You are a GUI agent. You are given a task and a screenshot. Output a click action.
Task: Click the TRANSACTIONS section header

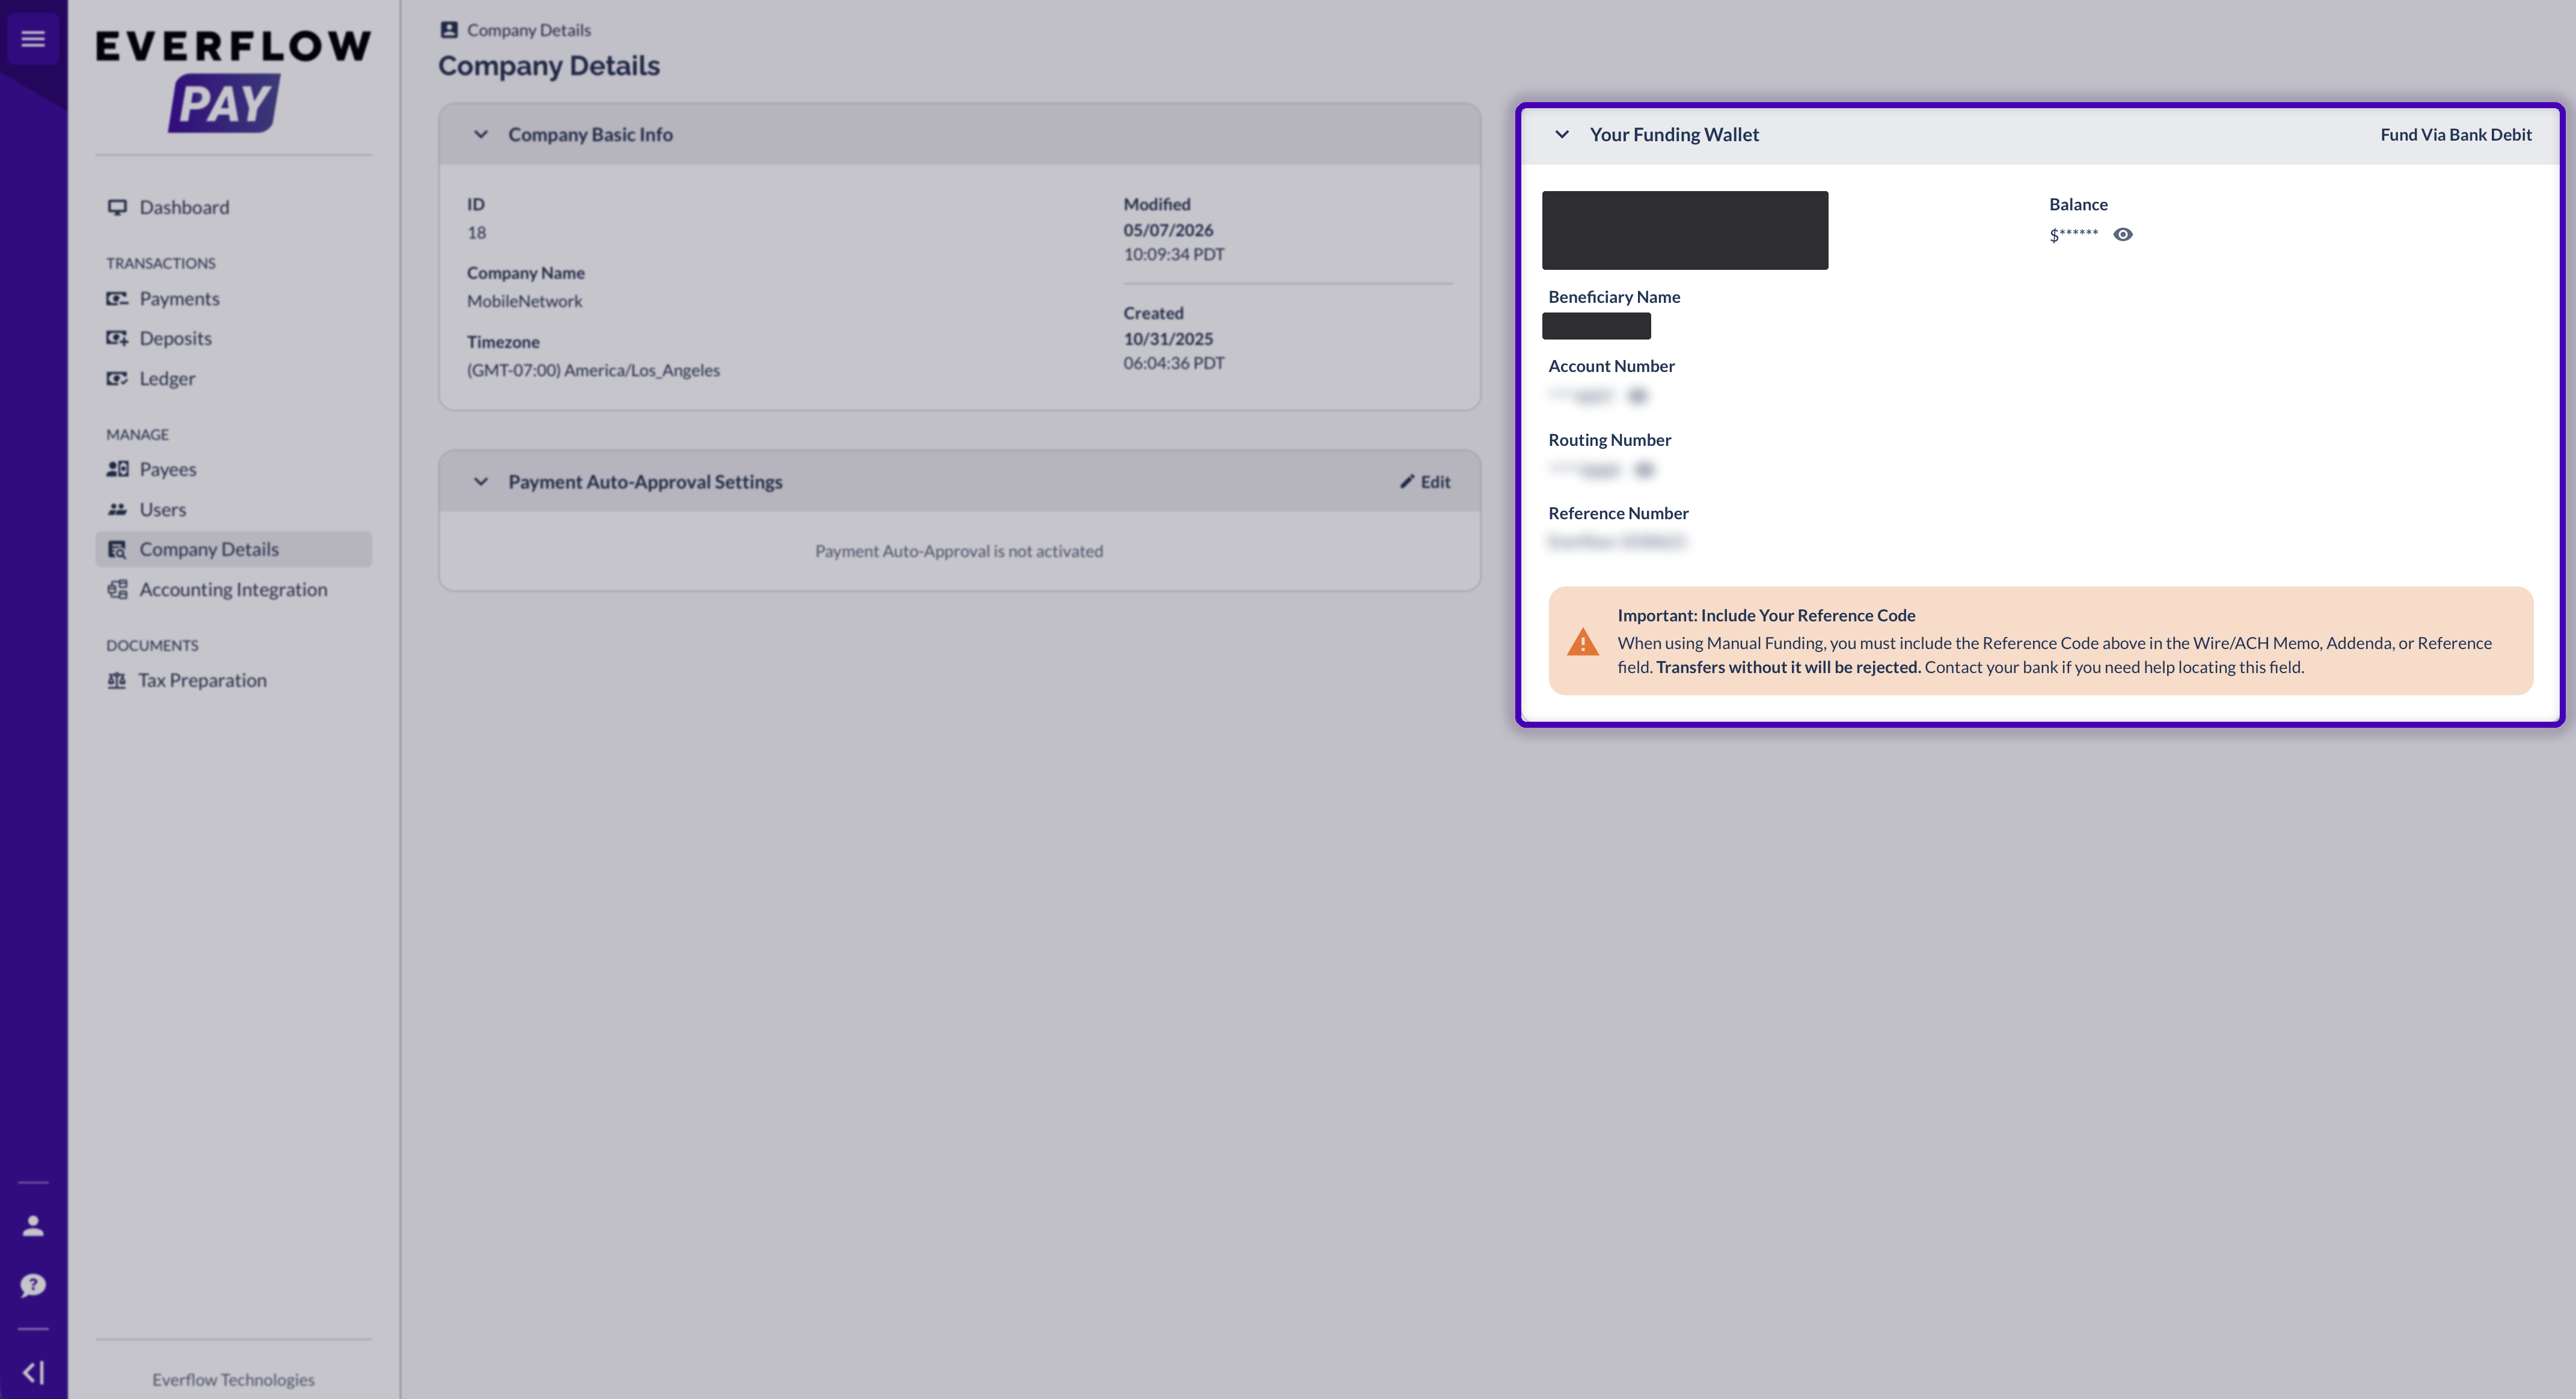point(161,263)
